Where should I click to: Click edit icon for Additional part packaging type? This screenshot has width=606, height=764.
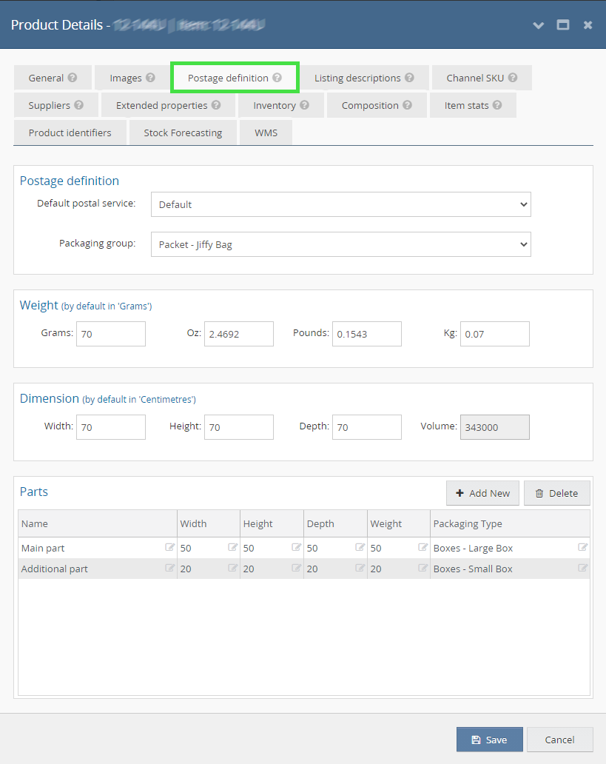[x=582, y=569]
